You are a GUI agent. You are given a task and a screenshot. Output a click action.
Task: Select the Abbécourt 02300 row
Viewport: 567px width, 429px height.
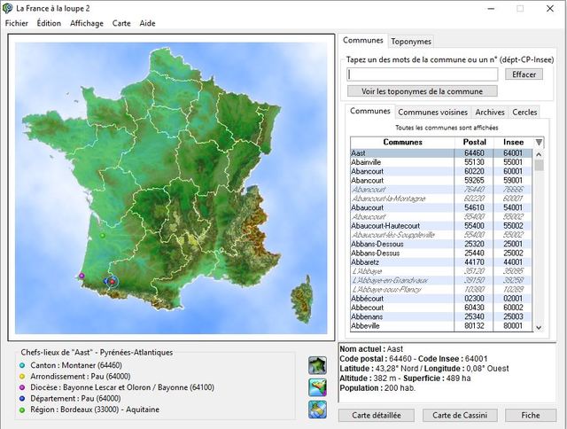[x=441, y=299]
